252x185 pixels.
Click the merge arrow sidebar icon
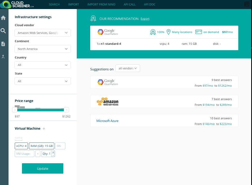(3, 56)
